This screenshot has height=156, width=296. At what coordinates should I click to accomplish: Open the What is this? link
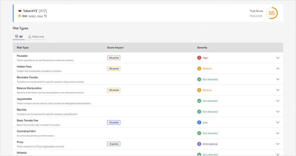(x=256, y=16)
